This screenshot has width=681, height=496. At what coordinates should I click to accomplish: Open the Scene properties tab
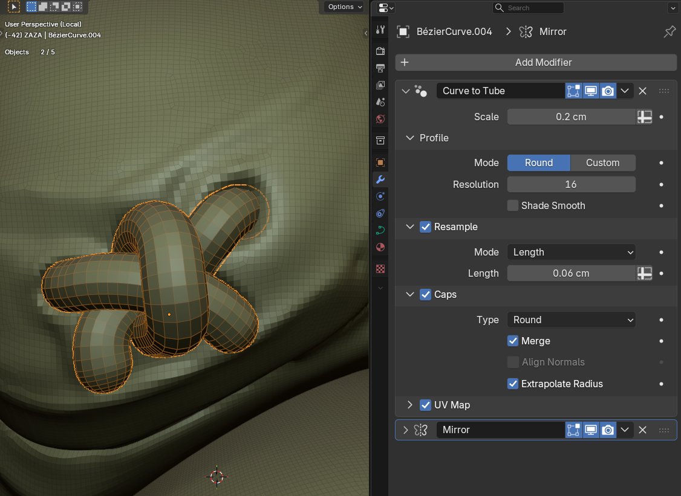[380, 102]
